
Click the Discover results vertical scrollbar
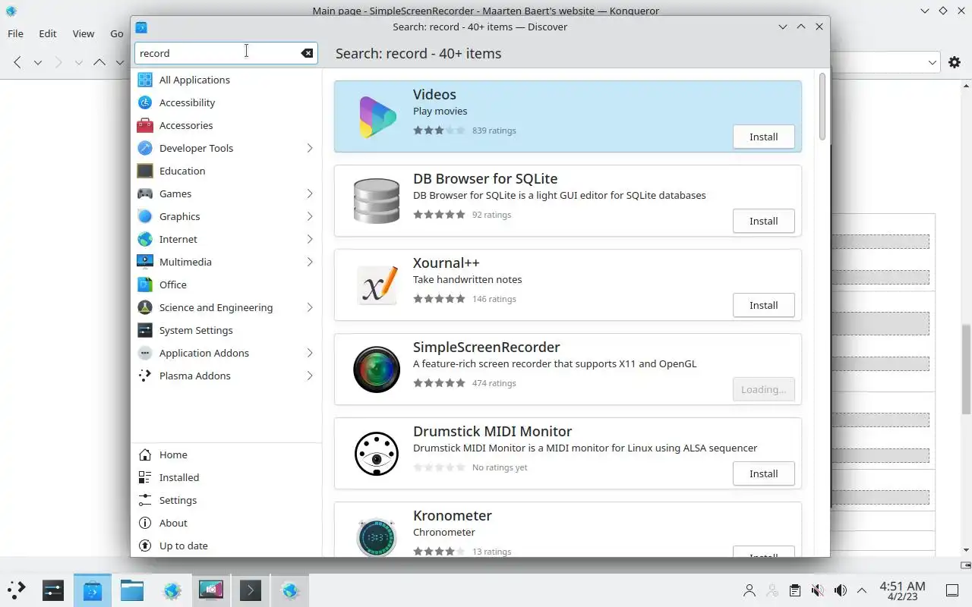coord(822,106)
